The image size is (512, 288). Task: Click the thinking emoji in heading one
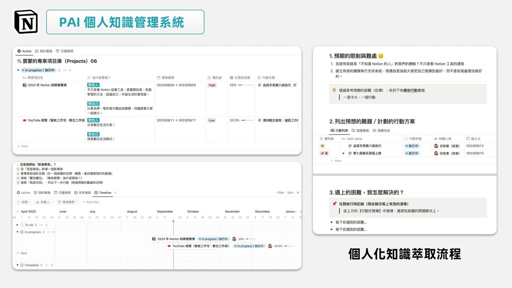(x=381, y=56)
